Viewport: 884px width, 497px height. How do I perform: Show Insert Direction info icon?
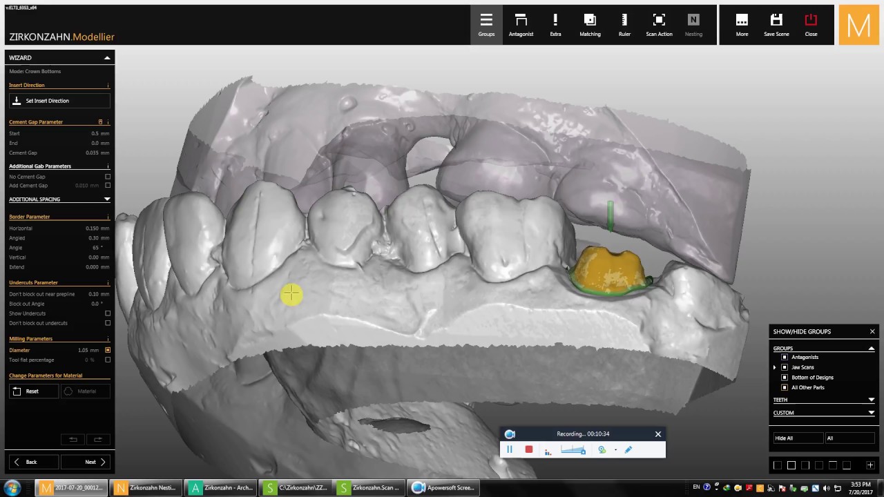[108, 86]
